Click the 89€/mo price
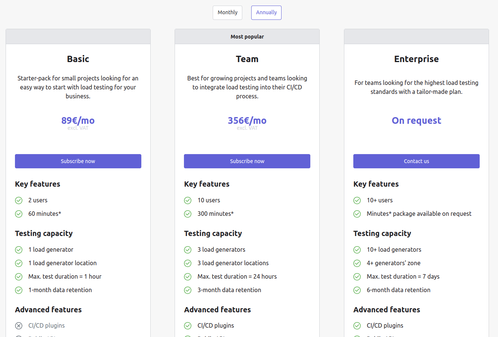Image resolution: width=498 pixels, height=337 pixels. (78, 120)
